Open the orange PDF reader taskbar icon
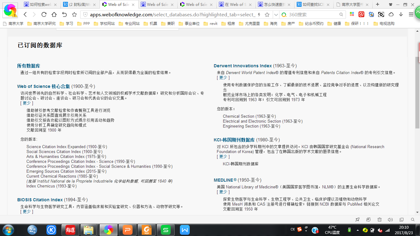This screenshot has height=236, width=420. pos(147,230)
